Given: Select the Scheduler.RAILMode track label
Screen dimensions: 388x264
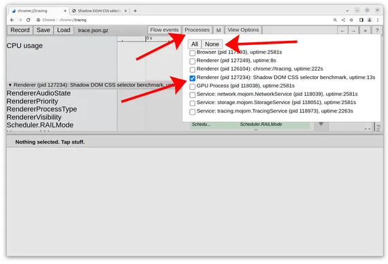Looking at the screenshot, I should (40, 125).
